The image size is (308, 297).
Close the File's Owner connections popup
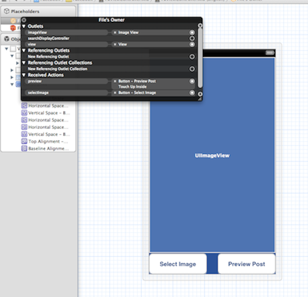[x=24, y=20]
